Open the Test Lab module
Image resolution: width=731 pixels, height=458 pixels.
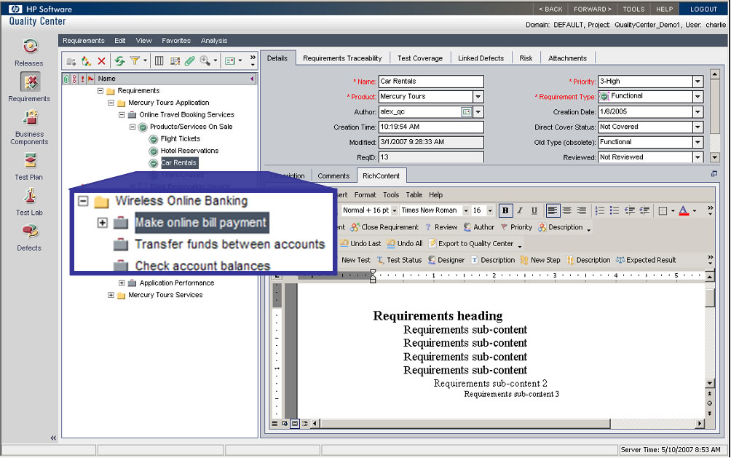tap(29, 202)
